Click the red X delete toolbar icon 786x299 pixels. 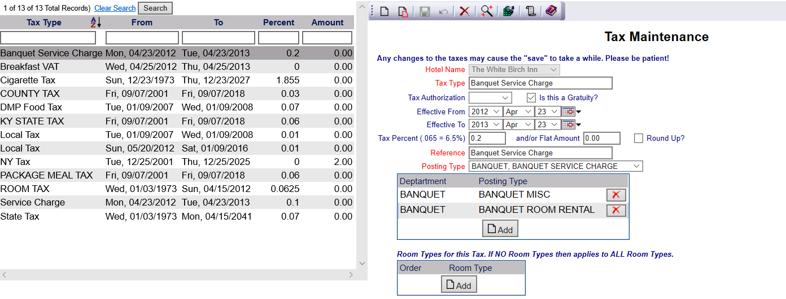(464, 11)
